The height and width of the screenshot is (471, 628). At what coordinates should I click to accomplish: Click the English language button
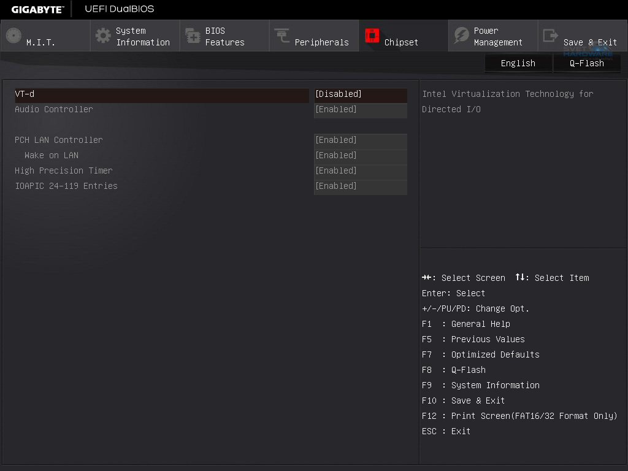pos(518,63)
